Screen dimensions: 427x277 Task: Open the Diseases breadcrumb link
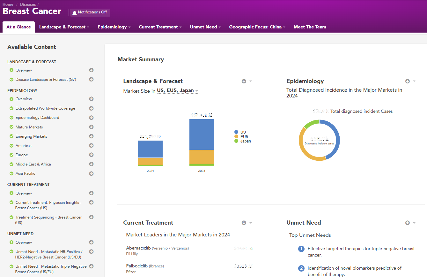[x=28, y=4]
